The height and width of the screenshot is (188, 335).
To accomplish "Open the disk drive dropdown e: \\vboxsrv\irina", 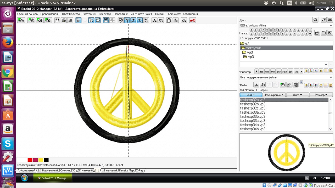I will pos(287,26).
